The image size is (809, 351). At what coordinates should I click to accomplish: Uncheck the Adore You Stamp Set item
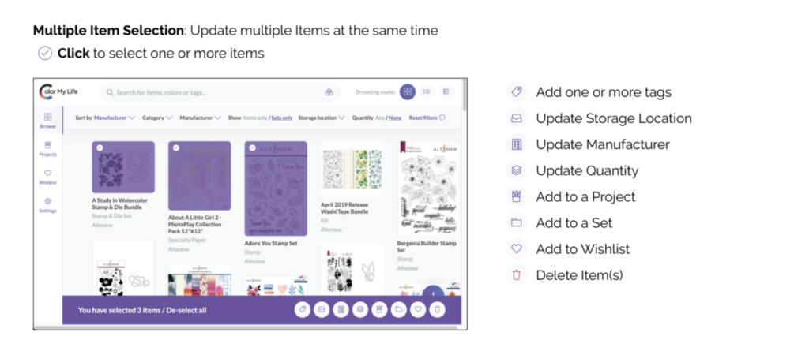(252, 148)
